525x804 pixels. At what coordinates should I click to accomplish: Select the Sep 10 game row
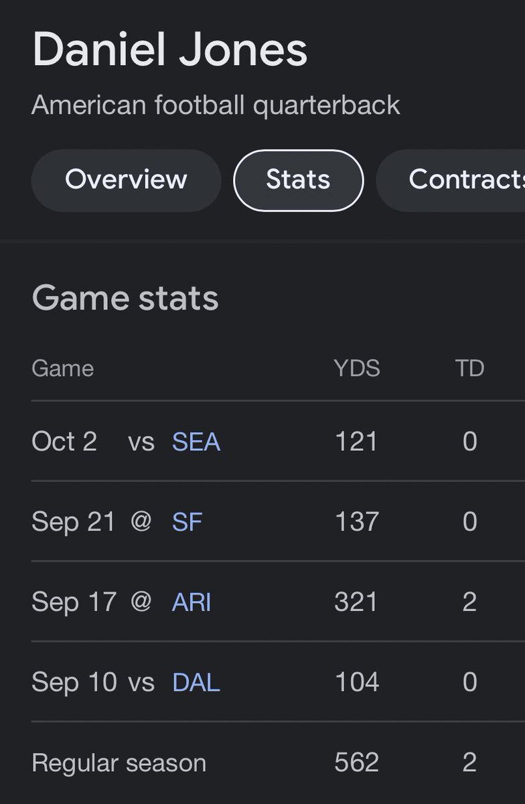pyautogui.click(x=278, y=683)
